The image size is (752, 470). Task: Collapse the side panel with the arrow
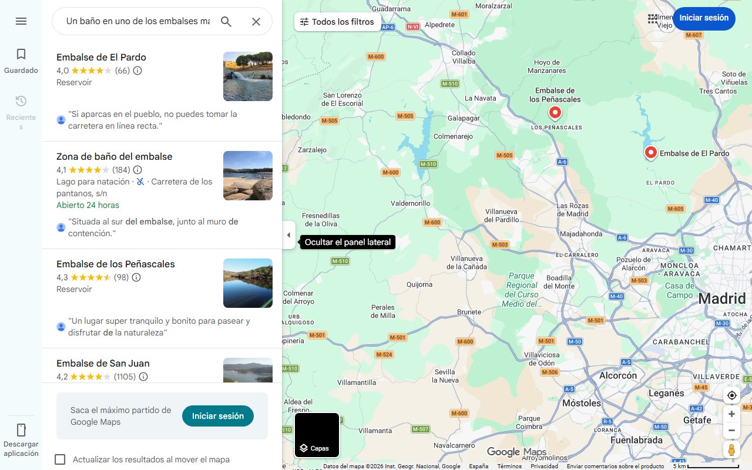click(288, 235)
